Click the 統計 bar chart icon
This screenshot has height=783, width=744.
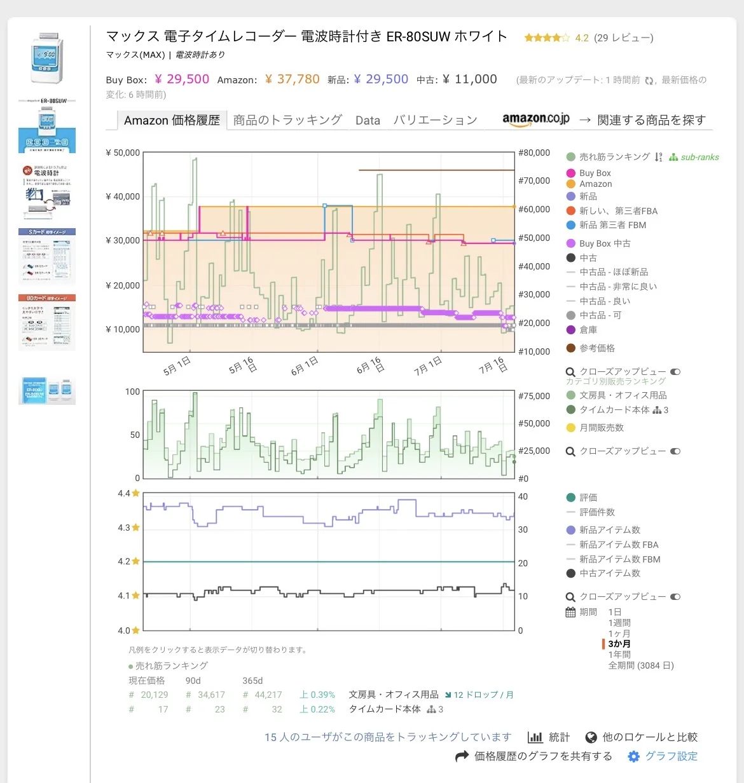tap(535, 737)
